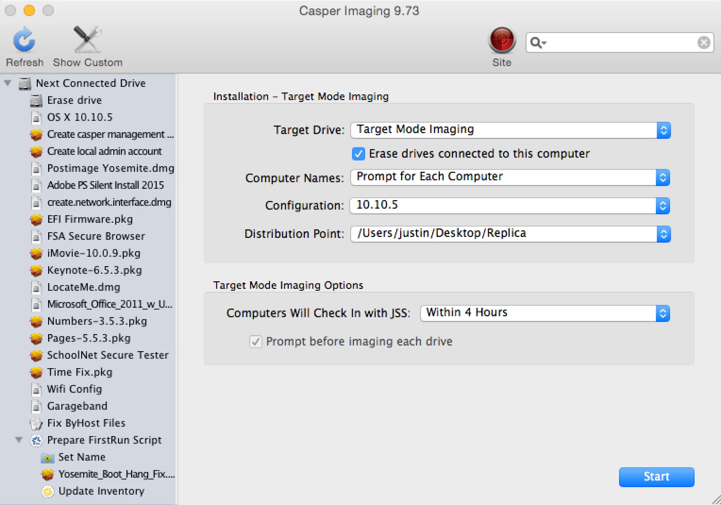
Task: Clear the search field with the x icon
Action: click(x=704, y=42)
